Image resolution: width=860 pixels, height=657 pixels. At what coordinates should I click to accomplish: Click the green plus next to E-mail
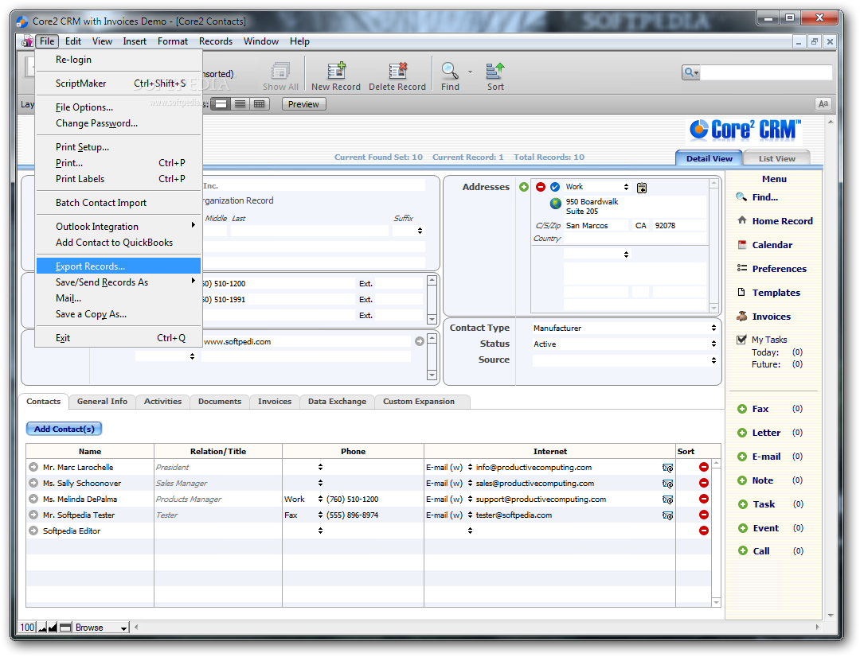pos(742,457)
